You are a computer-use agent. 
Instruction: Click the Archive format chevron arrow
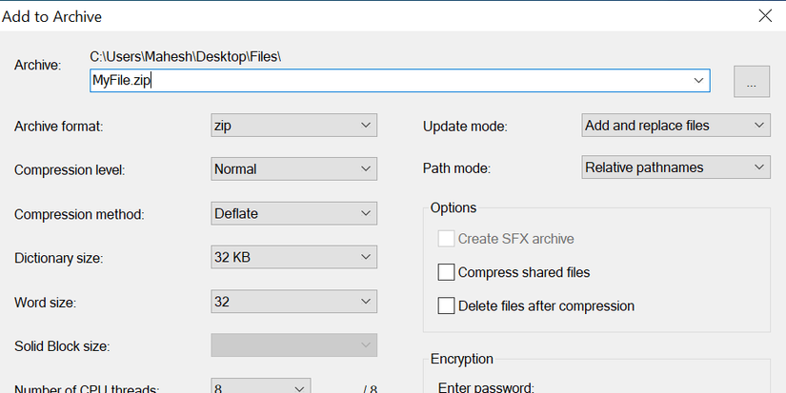click(x=366, y=126)
